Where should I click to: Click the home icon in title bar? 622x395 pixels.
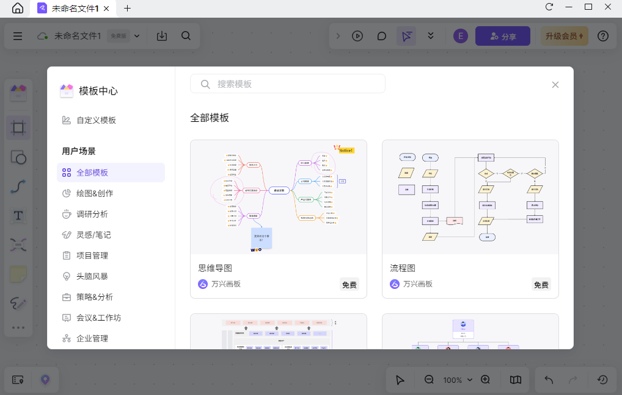tap(18, 8)
